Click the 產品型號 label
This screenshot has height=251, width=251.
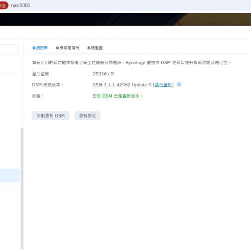point(42,74)
